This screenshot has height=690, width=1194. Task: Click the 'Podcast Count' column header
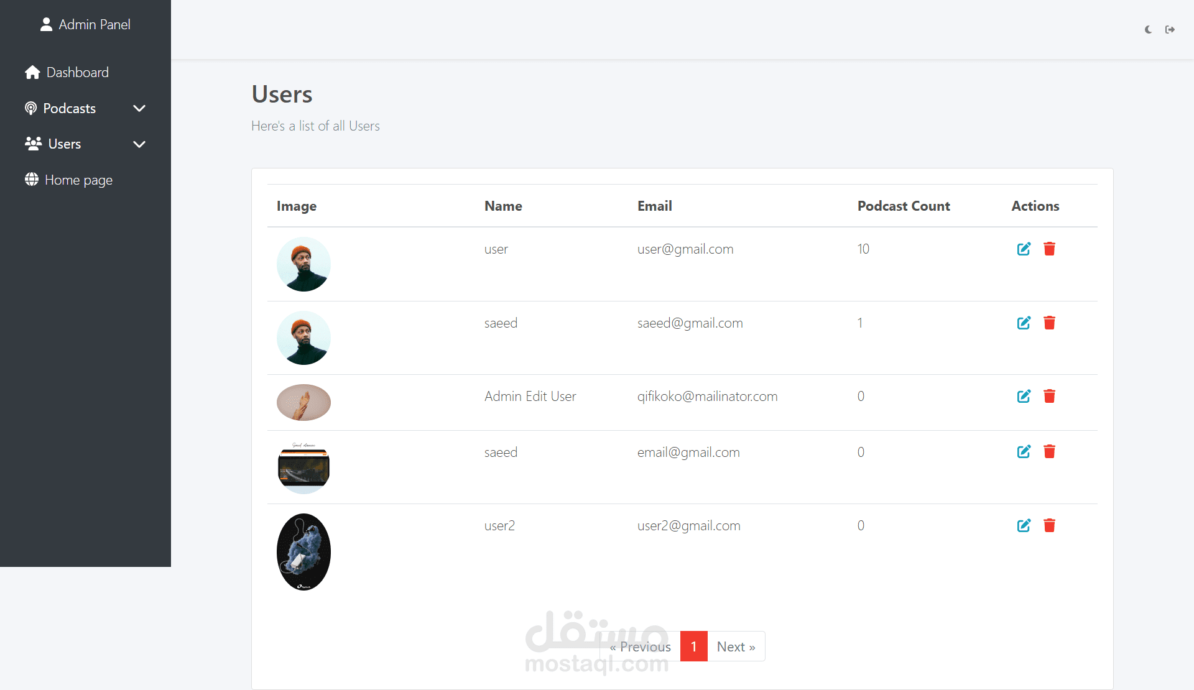[x=904, y=206]
